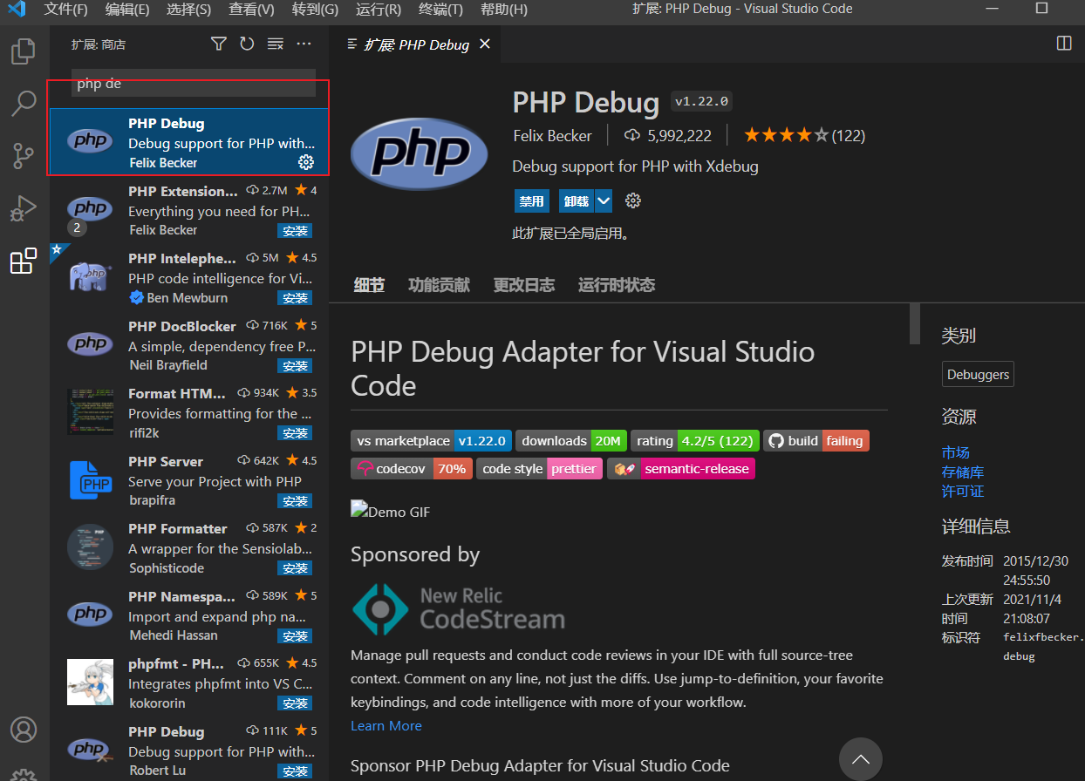The image size is (1085, 781).
Task: Open the 编辑(E) menu
Action: click(127, 10)
